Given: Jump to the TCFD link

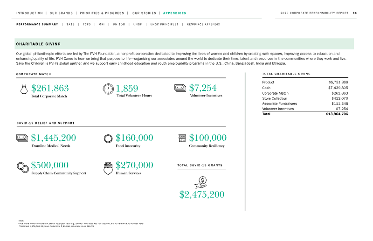Looking at the screenshot, I should [87, 24].
